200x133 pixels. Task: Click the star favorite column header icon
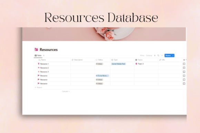184,60
